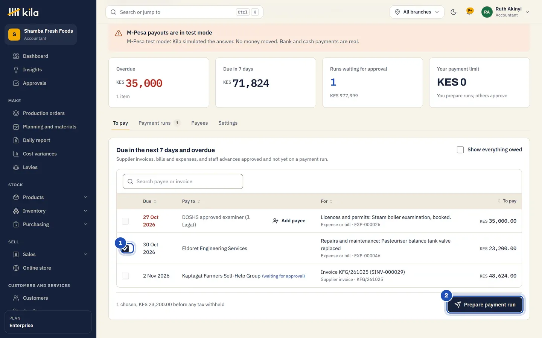
Task: Uncheck the Eldoret Engineering Services checkbox
Action: (126, 249)
